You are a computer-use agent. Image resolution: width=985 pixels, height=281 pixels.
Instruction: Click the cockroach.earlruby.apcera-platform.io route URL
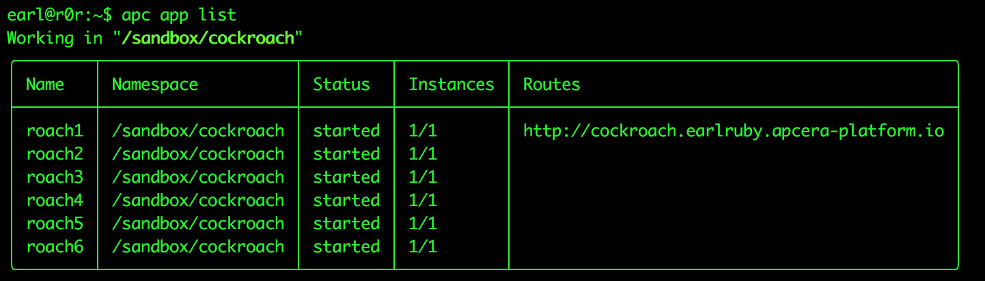[734, 131]
